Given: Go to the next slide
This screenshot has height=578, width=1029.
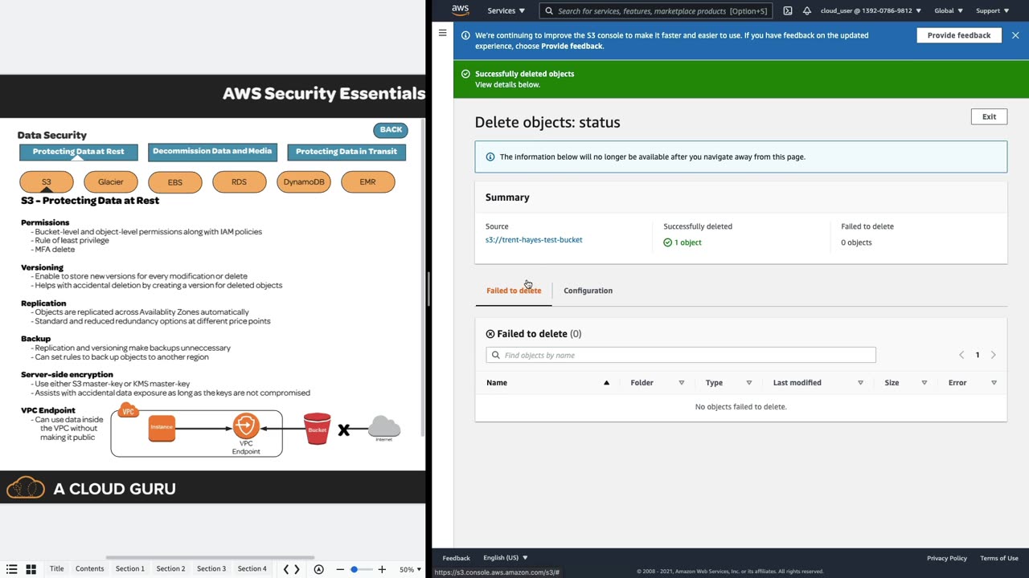Looking at the screenshot, I should tap(297, 569).
